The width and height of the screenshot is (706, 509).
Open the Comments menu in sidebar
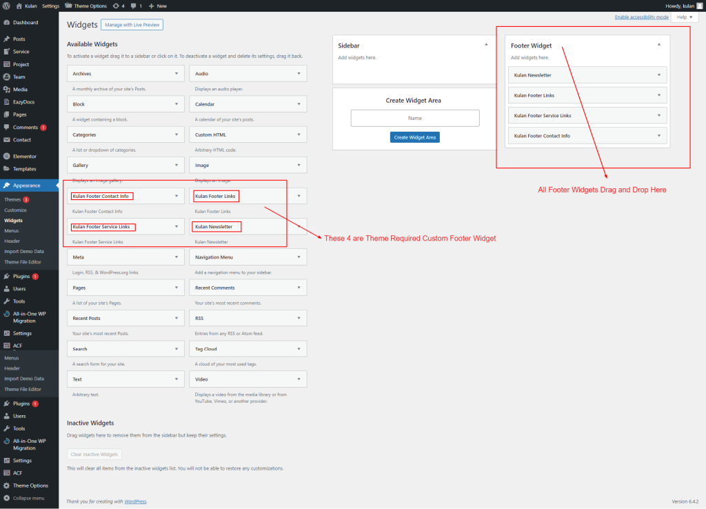point(26,128)
